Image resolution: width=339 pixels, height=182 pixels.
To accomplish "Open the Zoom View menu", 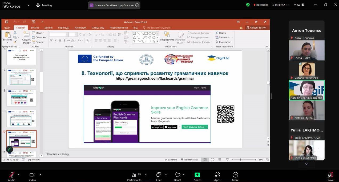I will 299,5.
